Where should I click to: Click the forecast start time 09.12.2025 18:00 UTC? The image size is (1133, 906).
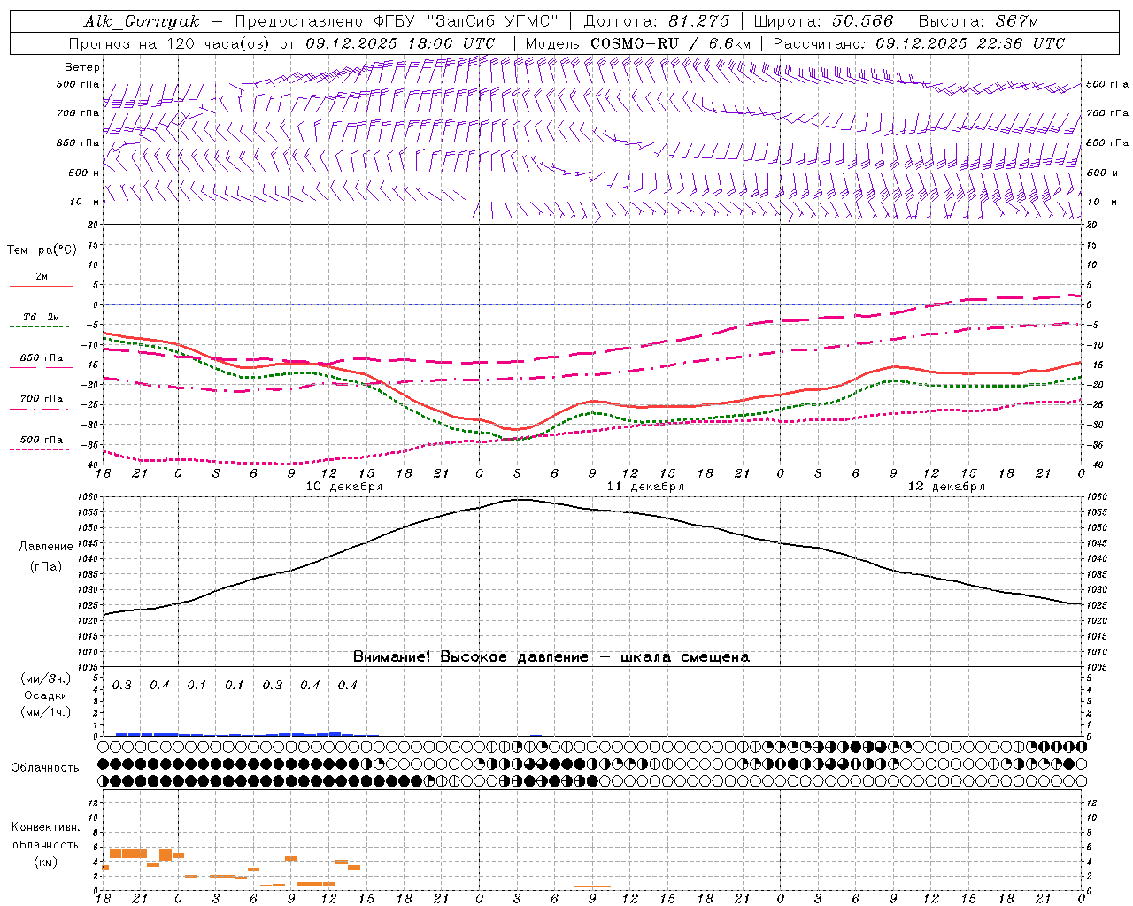pos(401,43)
